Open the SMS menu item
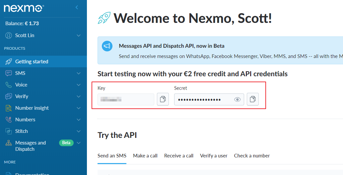Screen dimensions: 343x175 click(x=43, y=73)
